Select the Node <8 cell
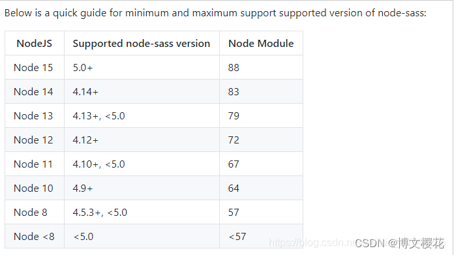This screenshot has height=255, width=454. 34,237
